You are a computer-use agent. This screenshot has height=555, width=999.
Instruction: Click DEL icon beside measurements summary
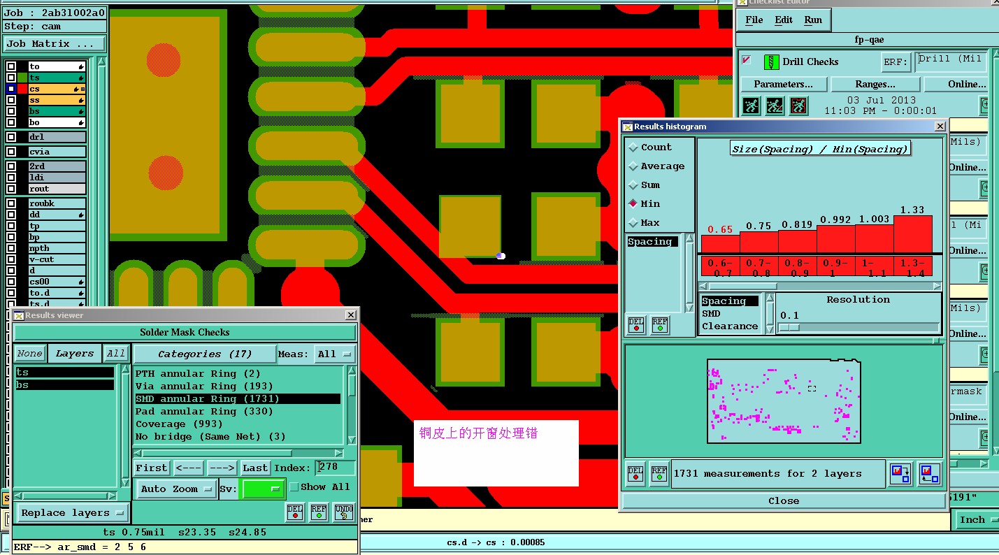[x=635, y=473]
